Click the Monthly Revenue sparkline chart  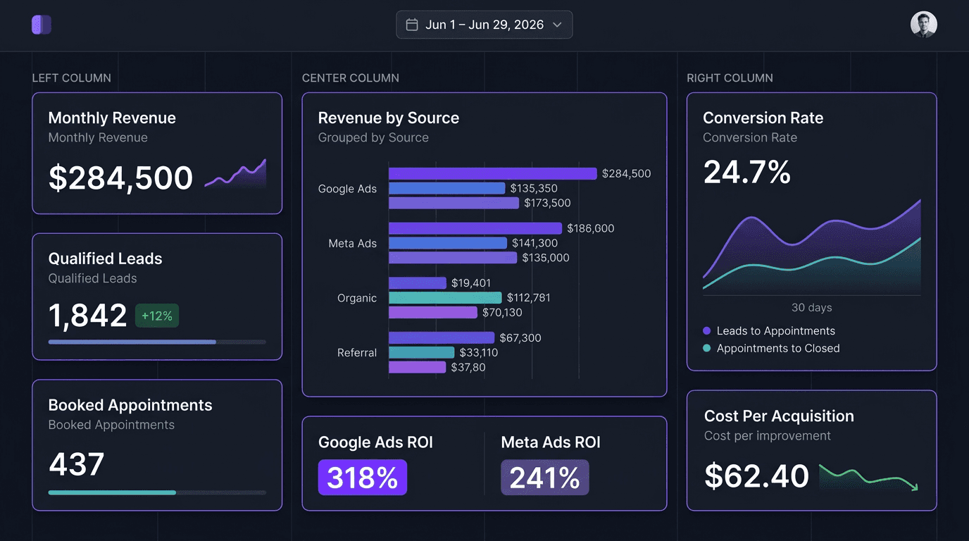point(235,173)
